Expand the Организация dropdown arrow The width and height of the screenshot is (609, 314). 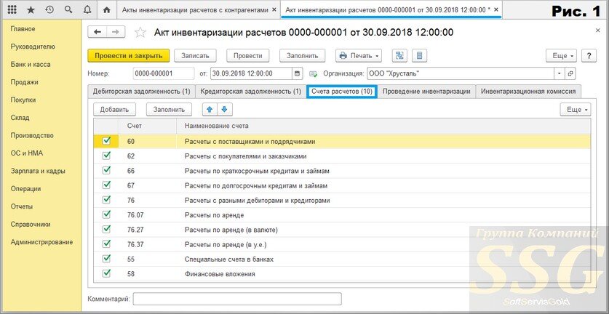[560, 73]
